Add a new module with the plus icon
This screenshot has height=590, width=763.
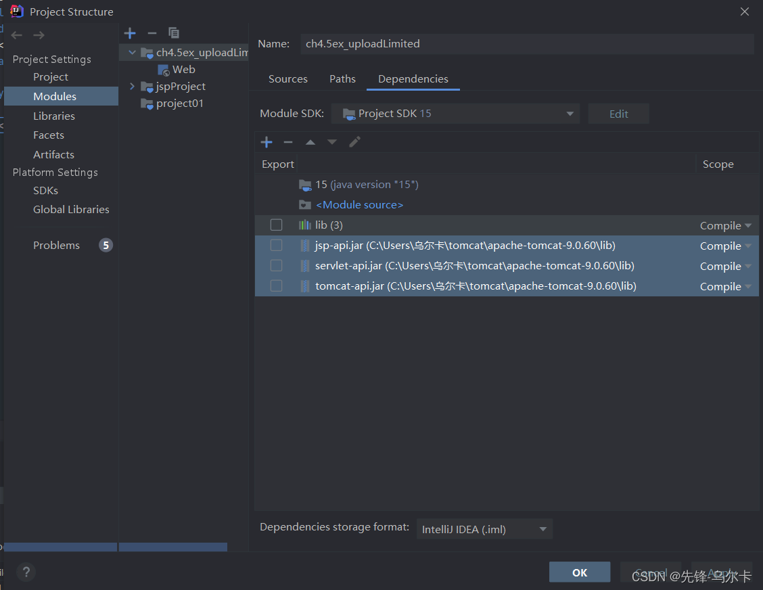(130, 32)
